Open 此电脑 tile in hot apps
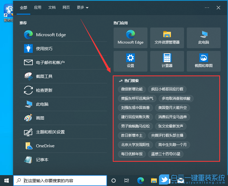Viewport: 228px width, 186px height. [203, 38]
